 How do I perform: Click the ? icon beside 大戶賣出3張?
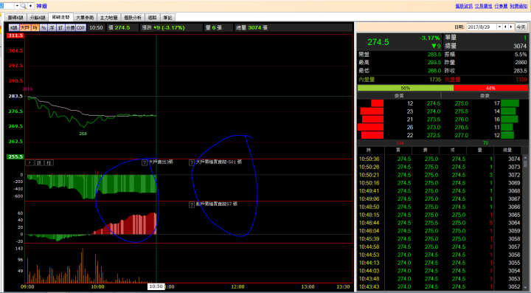coord(145,162)
